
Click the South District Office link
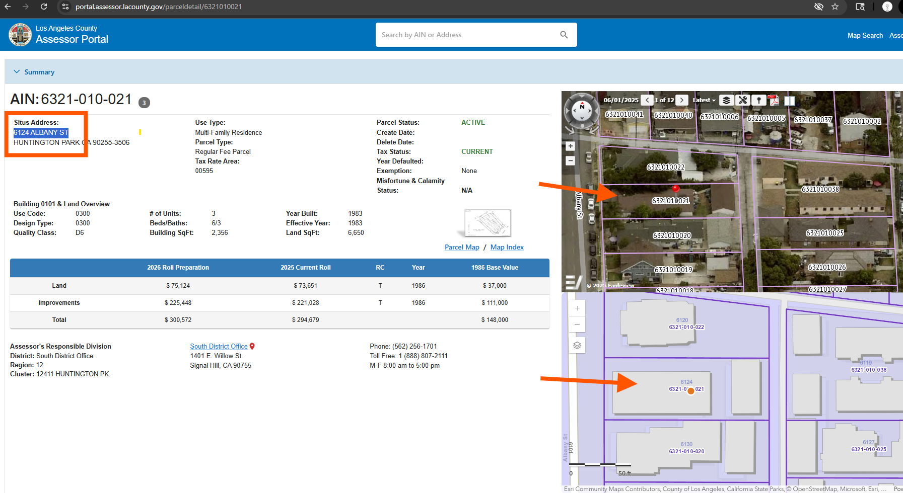tap(219, 346)
